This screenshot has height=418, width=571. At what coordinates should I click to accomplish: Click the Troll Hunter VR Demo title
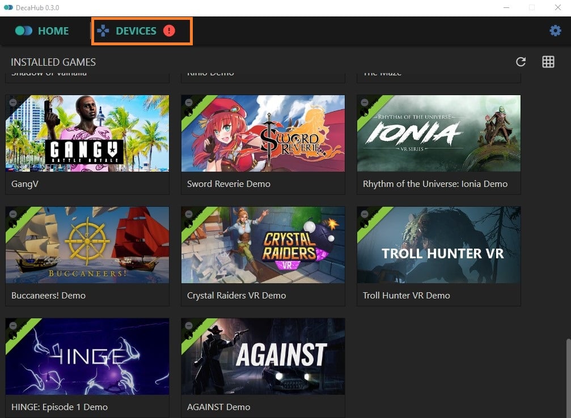(407, 296)
